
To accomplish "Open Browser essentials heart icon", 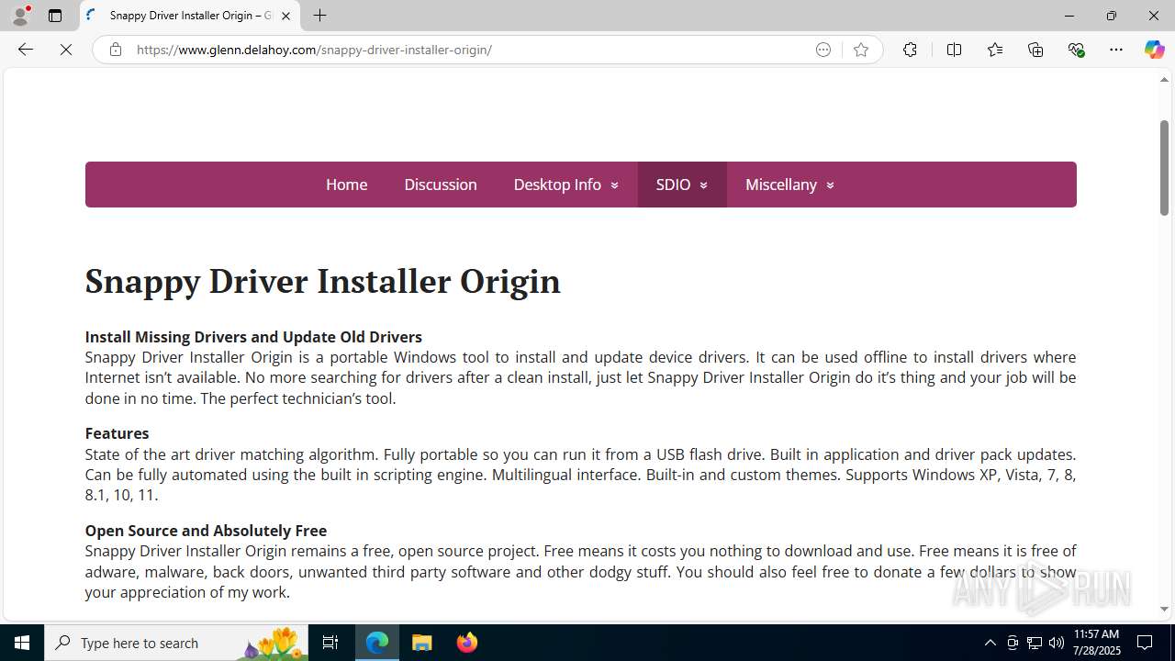I will [1076, 50].
